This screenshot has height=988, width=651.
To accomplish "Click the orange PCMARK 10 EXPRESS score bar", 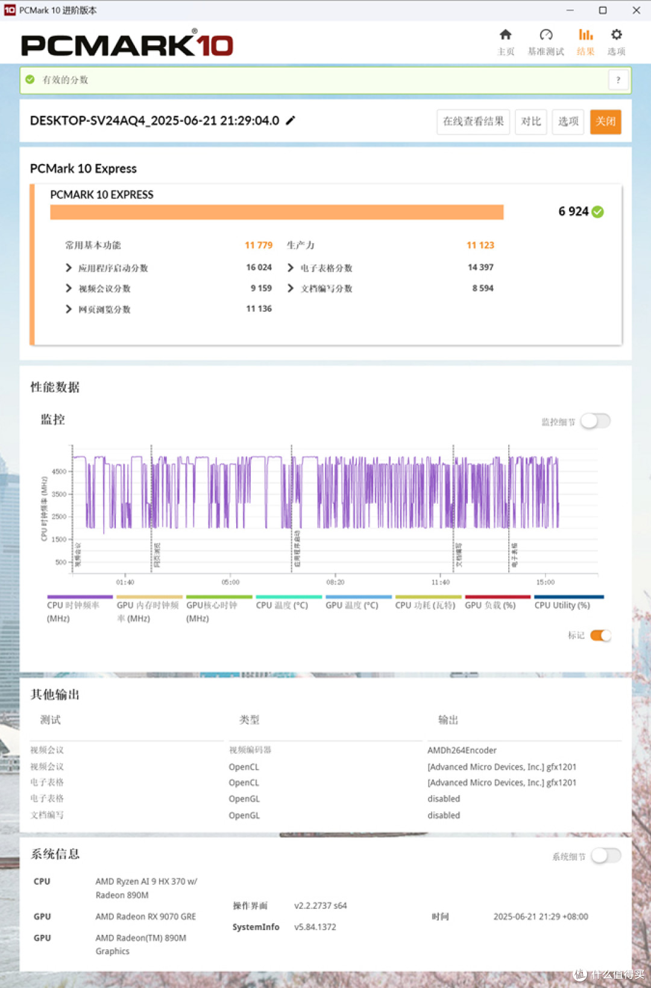I will click(277, 212).
